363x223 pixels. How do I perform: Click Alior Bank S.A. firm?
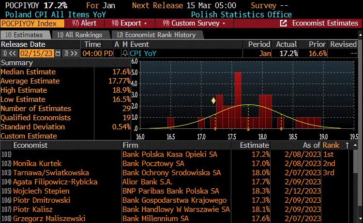(x=147, y=182)
